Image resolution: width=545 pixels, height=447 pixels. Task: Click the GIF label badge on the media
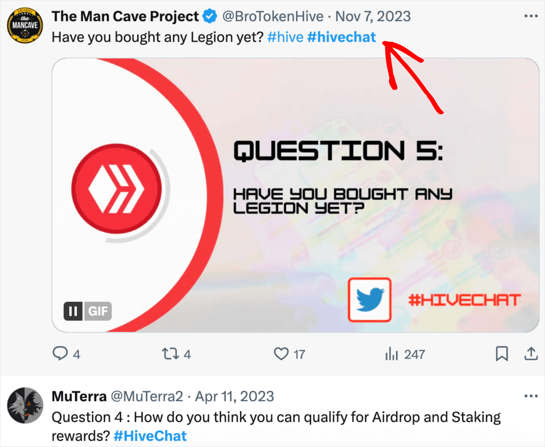click(97, 311)
